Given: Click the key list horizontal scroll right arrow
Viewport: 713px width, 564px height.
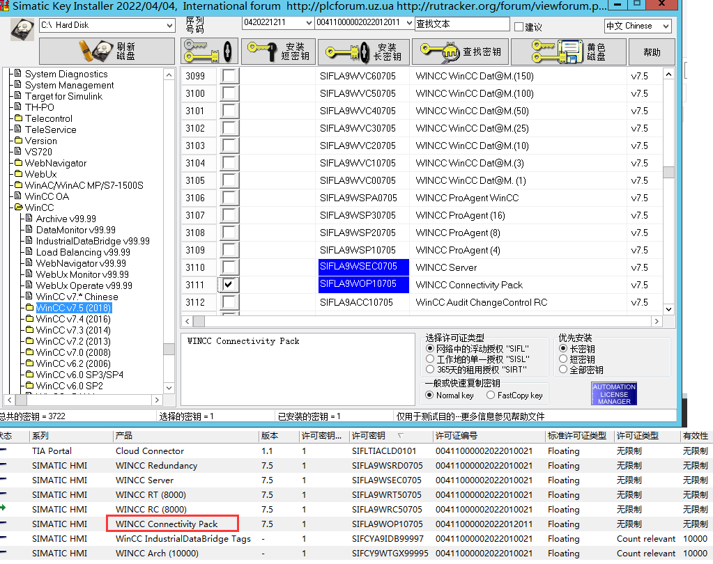Looking at the screenshot, I should [x=656, y=322].
